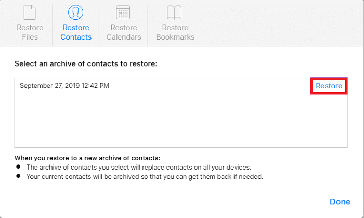This screenshot has width=364, height=218.
Task: Click the 'replace contacts on all your devices' note
Action: click(x=139, y=168)
